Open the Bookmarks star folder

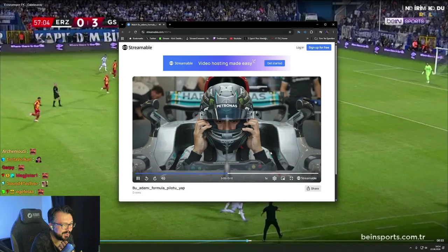pos(136,38)
